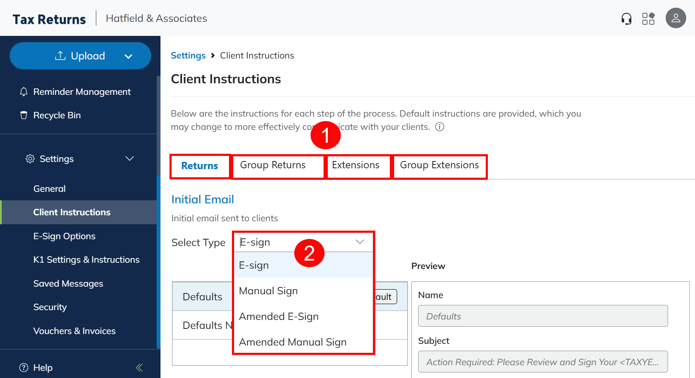Click the headset support icon
Image resolution: width=695 pixels, height=378 pixels.
[x=626, y=19]
